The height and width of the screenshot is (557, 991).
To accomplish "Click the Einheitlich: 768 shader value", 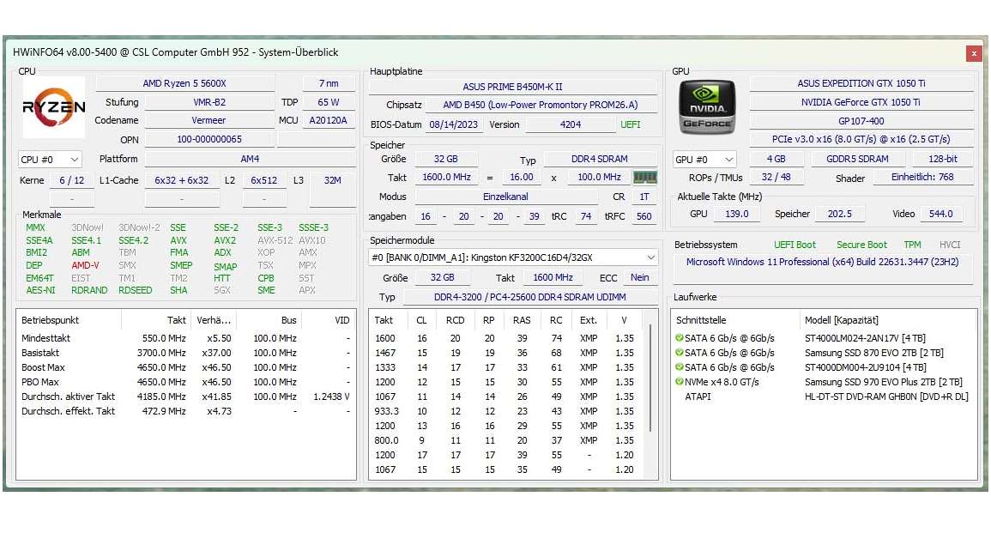I will (922, 177).
